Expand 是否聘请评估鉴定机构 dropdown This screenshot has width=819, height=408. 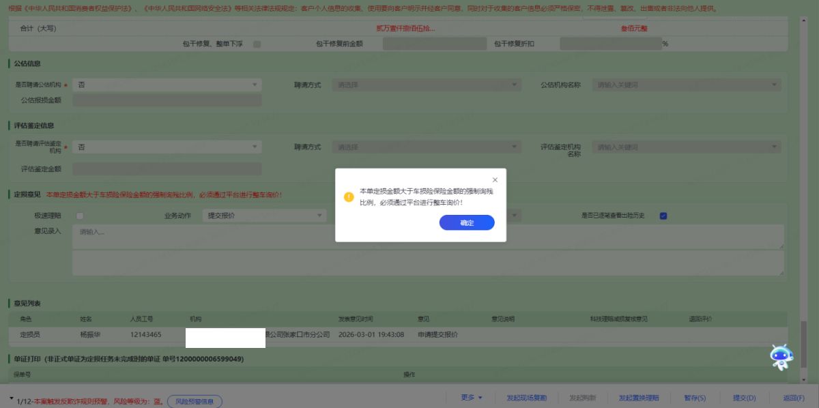(167, 147)
